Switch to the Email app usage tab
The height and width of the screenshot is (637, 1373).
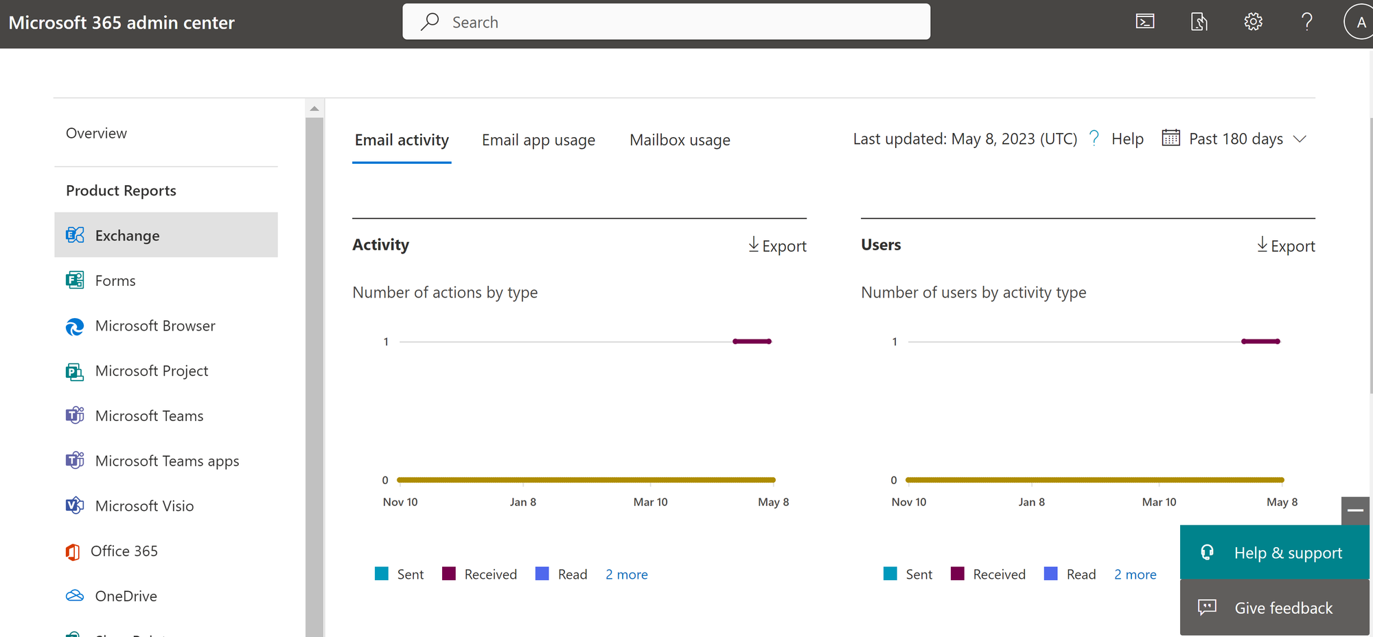538,140
